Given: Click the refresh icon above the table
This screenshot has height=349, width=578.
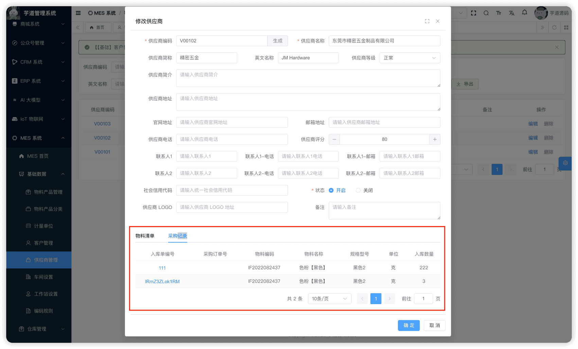Looking at the screenshot, I should (x=554, y=27).
